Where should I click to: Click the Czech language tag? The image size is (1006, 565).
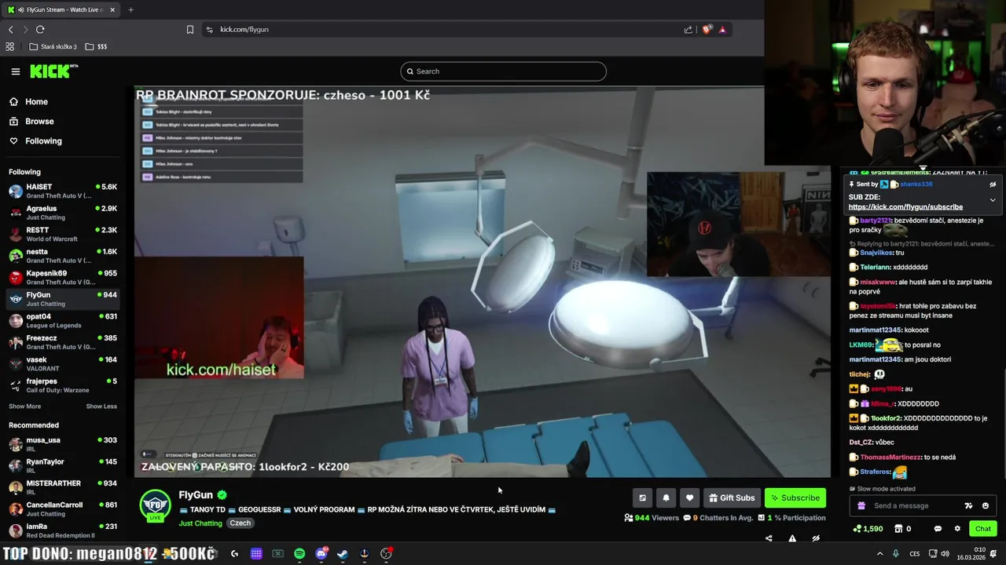tap(240, 523)
